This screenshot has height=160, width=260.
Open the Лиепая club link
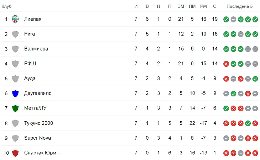[33, 19]
